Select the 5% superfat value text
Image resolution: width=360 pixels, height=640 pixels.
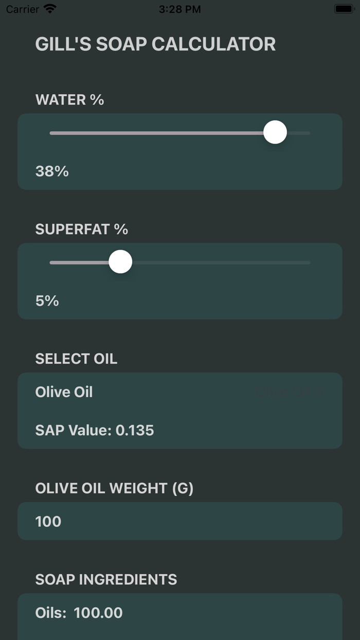(x=47, y=301)
